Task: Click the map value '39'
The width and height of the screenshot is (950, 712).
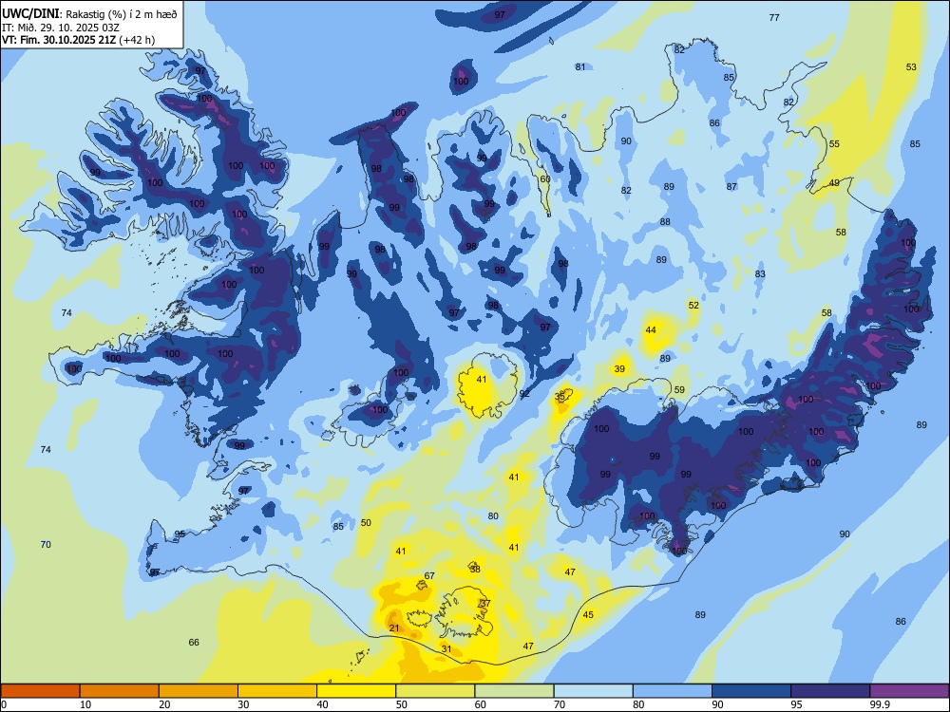Action: (x=619, y=368)
